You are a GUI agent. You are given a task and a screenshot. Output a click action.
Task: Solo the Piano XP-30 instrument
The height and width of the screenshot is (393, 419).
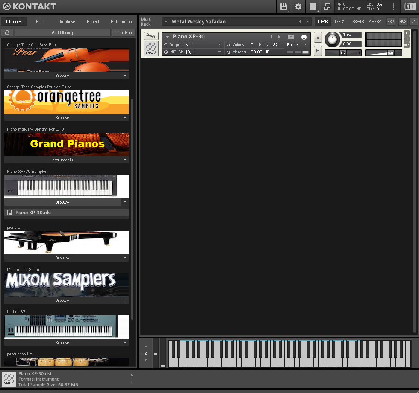pyautogui.click(x=318, y=38)
